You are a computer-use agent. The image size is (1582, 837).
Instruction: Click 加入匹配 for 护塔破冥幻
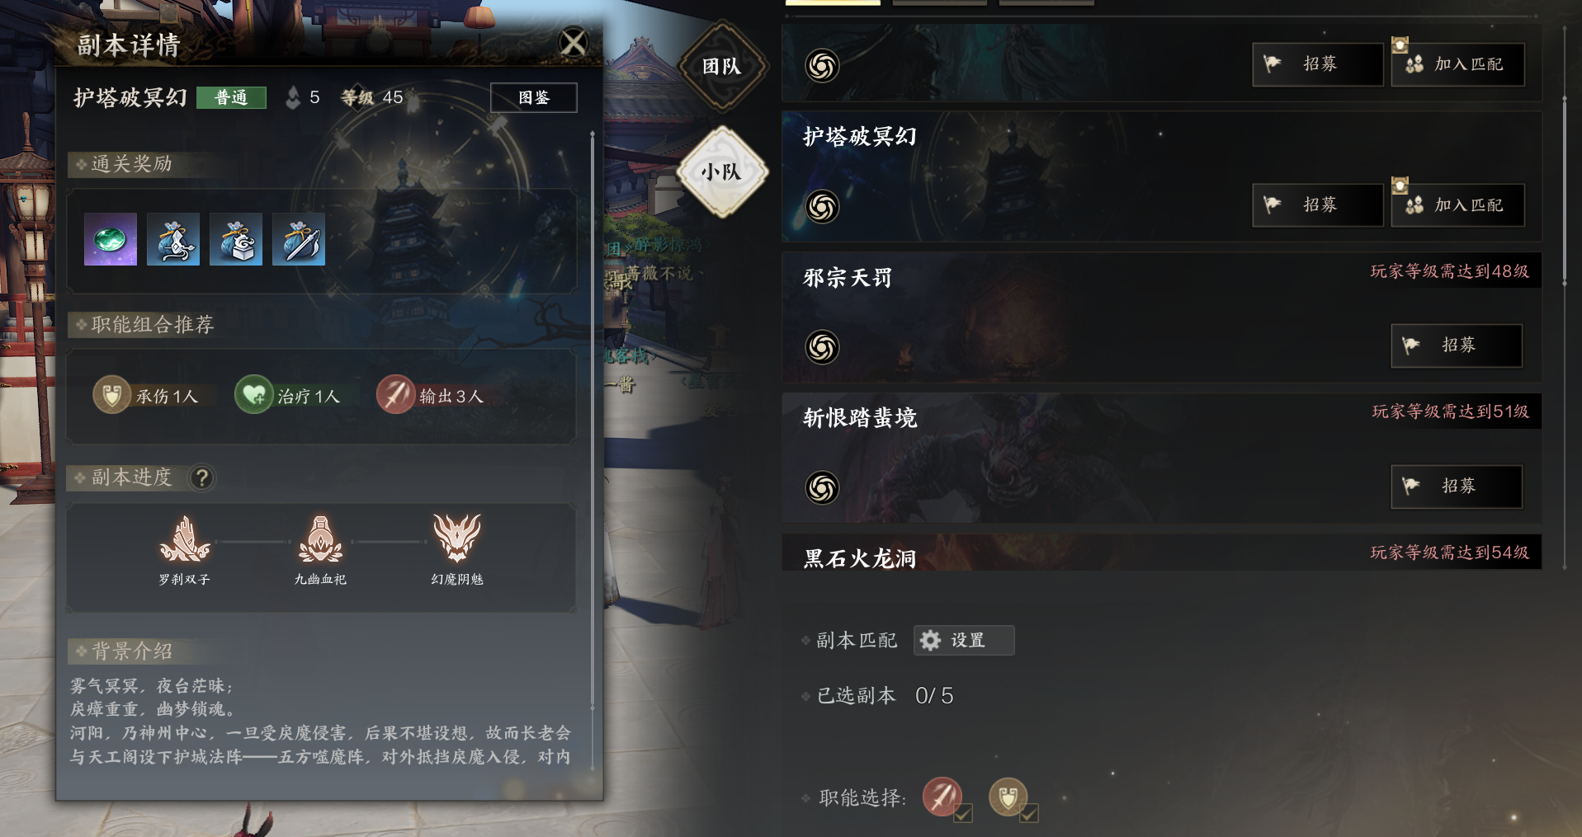(1457, 205)
